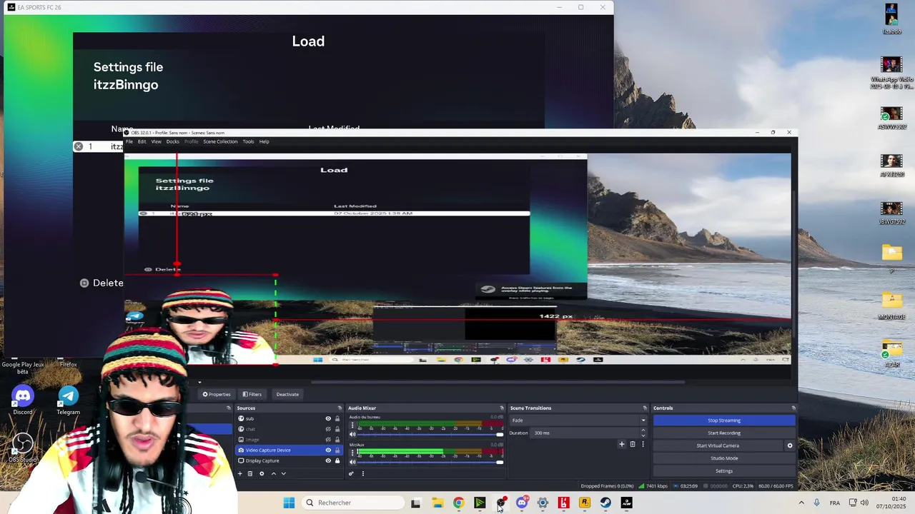The height and width of the screenshot is (514, 915).
Task: Show the chat source
Action: tap(328, 429)
